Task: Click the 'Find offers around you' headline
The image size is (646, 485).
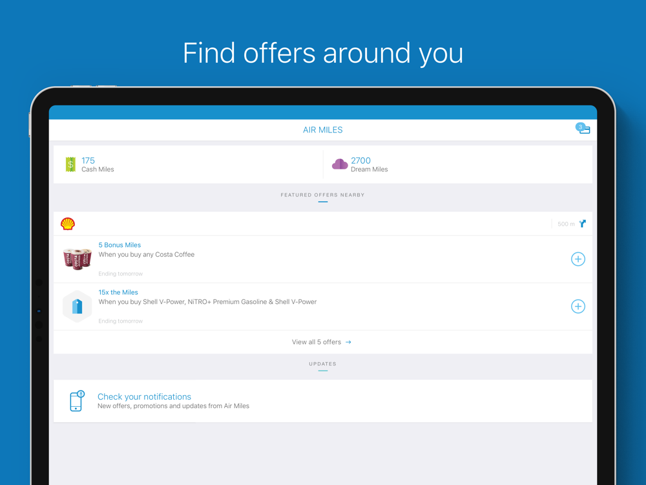Action: click(323, 53)
